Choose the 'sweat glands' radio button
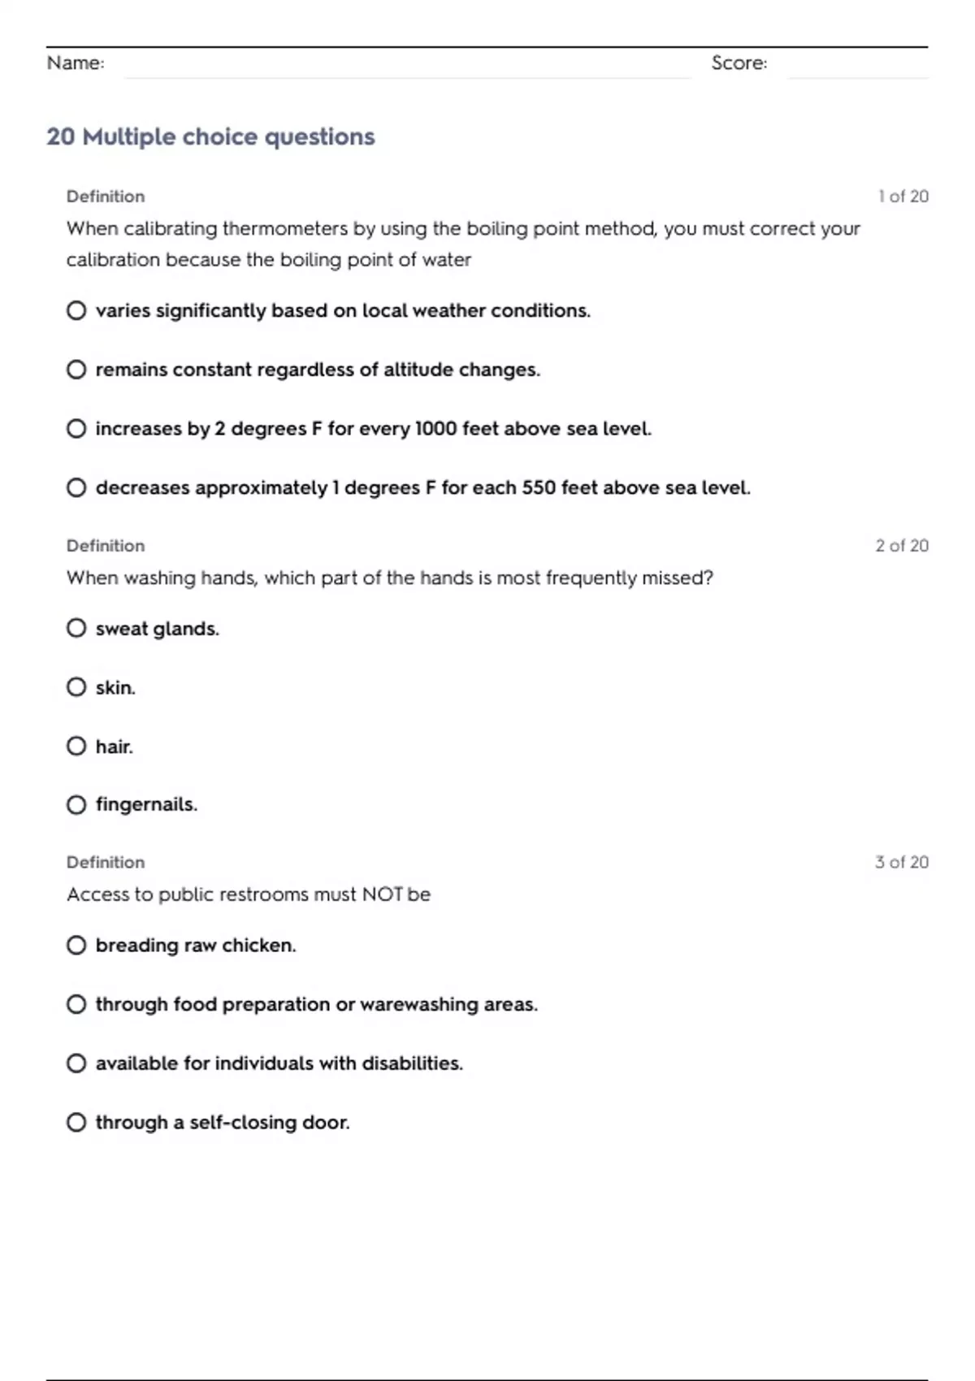Screen dimensions: 975x1381 click(x=76, y=628)
